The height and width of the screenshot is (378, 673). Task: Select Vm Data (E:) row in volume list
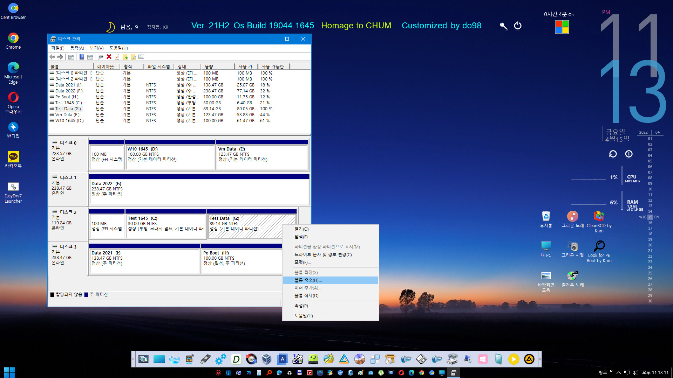pos(179,115)
